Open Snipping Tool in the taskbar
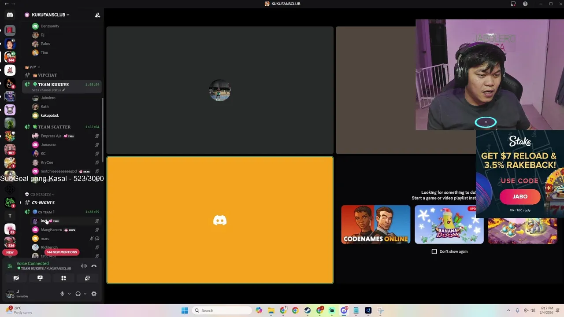564x317 pixels. pos(380,310)
